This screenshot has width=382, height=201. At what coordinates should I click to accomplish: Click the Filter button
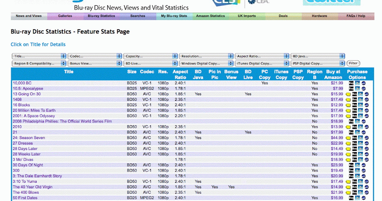coord(353,63)
